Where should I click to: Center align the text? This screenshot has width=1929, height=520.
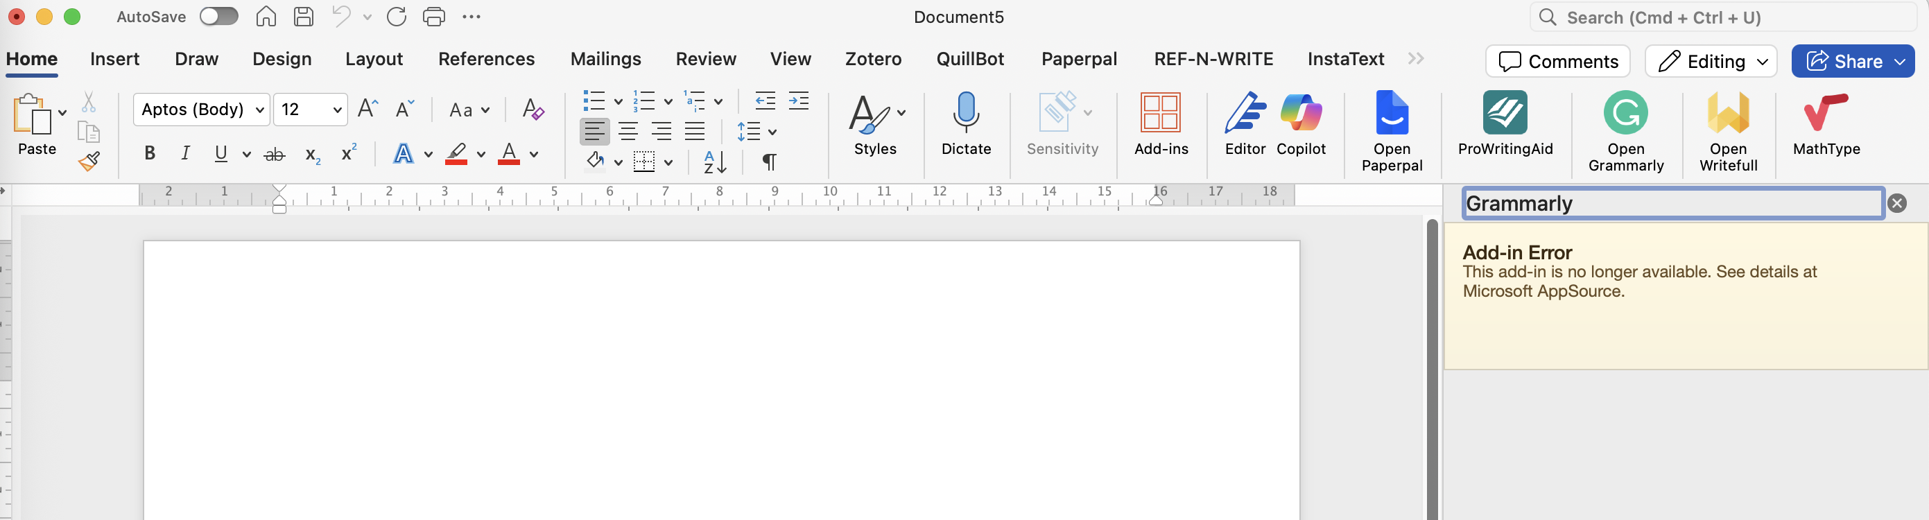(x=628, y=132)
